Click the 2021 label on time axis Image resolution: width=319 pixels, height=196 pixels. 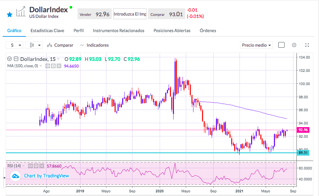click(239, 191)
